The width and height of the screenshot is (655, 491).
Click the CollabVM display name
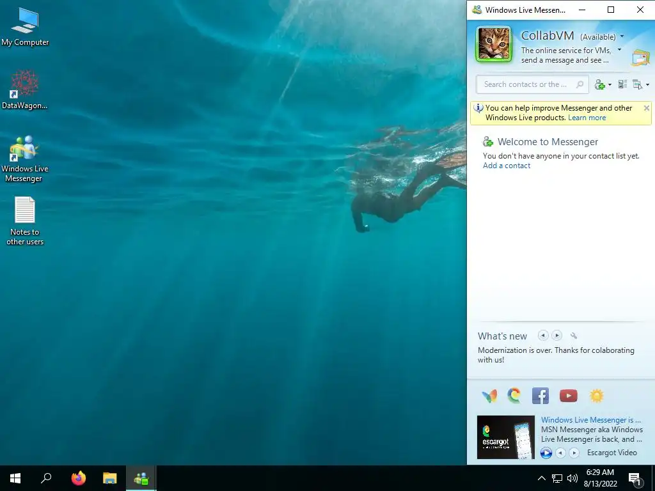point(548,36)
